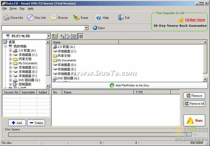Click the Remove All button
This screenshot has height=146, width=210.
[194, 104]
